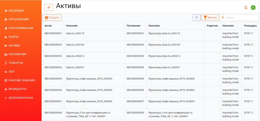Sort by the Актив column header
The width and height of the screenshot is (260, 121).
coord(48,26)
